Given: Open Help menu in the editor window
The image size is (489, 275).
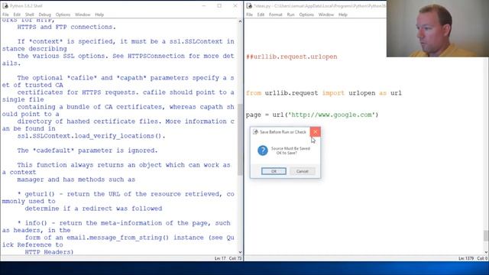Looking at the screenshot, I should point(343,15).
